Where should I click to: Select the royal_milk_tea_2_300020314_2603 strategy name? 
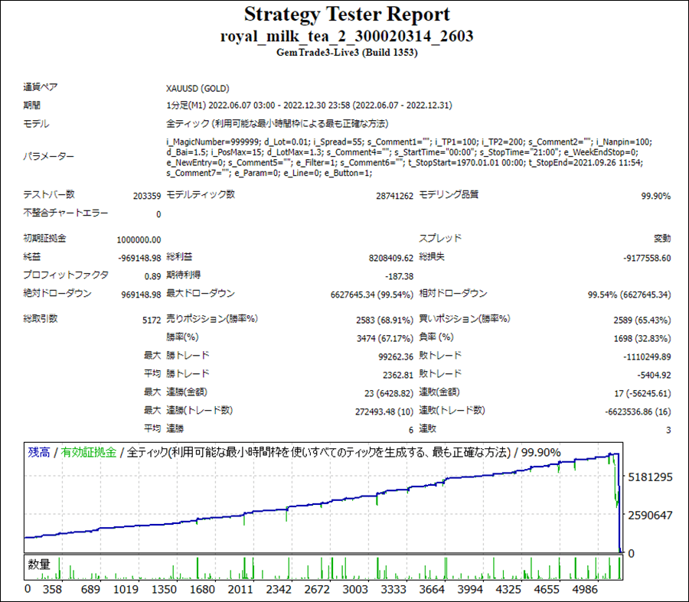click(x=347, y=36)
